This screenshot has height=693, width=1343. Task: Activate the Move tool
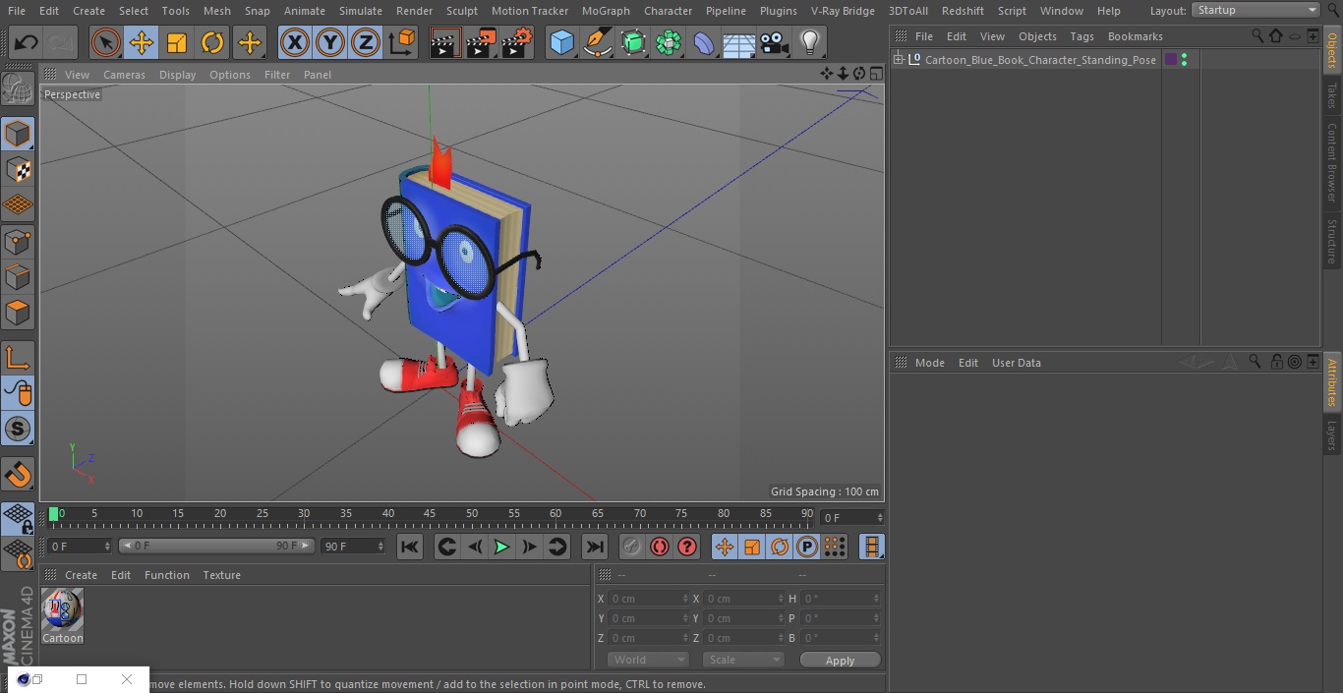point(142,42)
